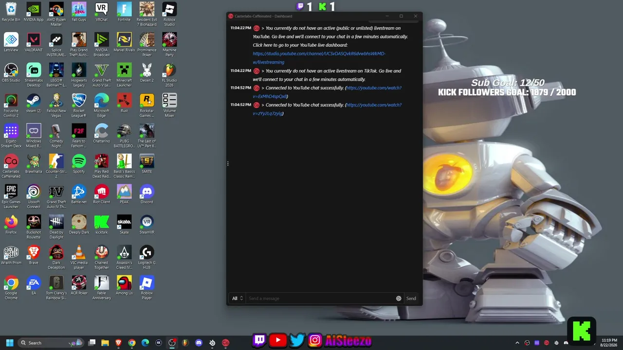Focus the 'Send a message' chat input
The width and height of the screenshot is (623, 350).
tap(320, 298)
